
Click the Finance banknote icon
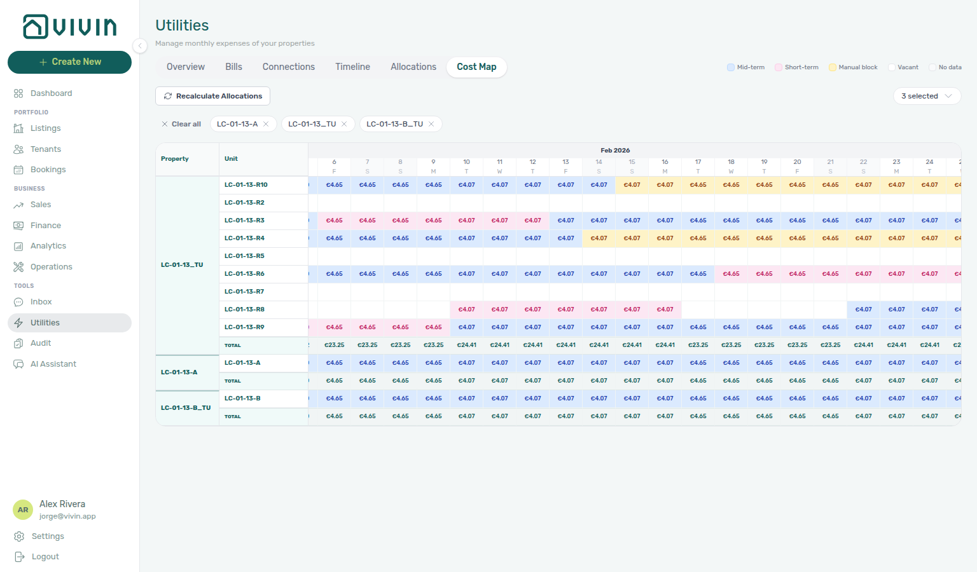click(18, 226)
